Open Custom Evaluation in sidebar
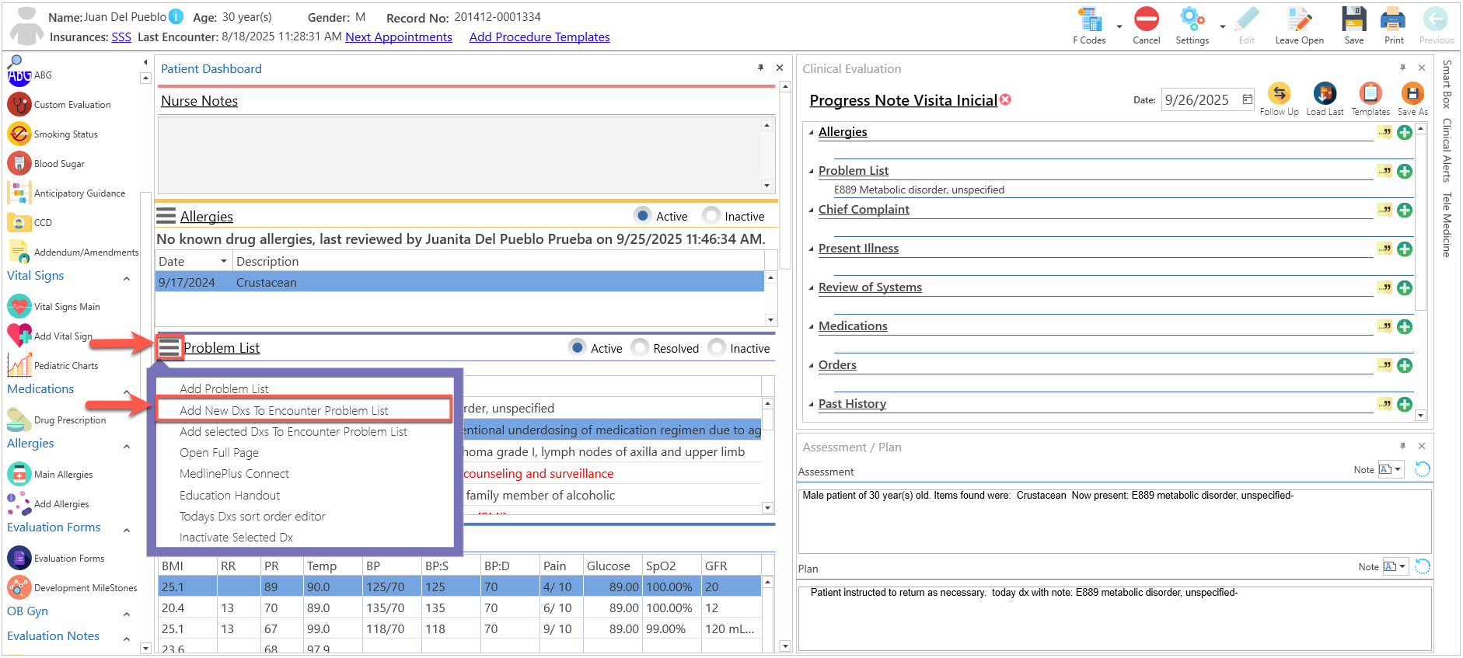Viewport: 1463px width, 658px height. pyautogui.click(x=59, y=105)
